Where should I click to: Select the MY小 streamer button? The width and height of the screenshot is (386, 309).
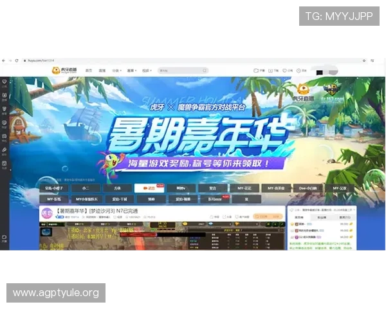[86, 199]
